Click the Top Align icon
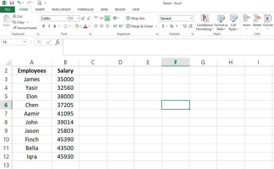Image resolution: width=274 pixels, height=169 pixels. pos(96,18)
